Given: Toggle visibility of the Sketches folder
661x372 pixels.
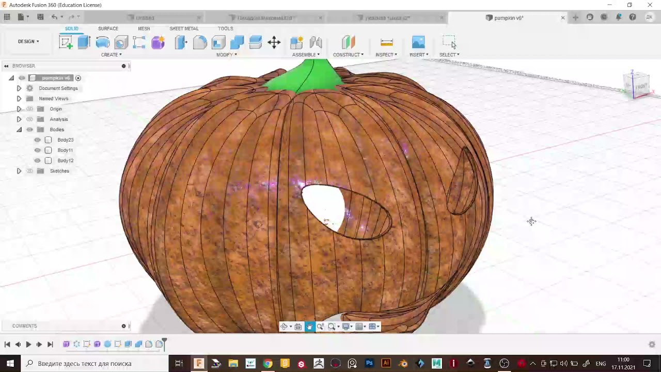Looking at the screenshot, I should point(29,171).
